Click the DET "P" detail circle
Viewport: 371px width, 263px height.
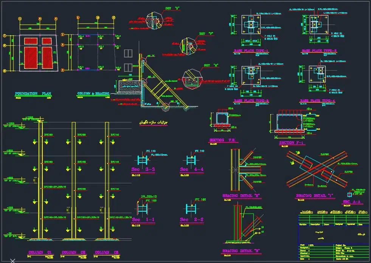click(189, 46)
